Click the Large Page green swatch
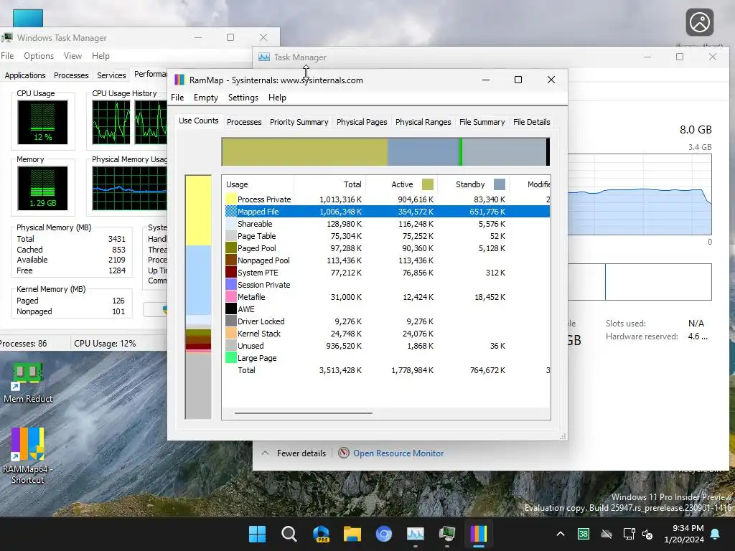 (230, 357)
